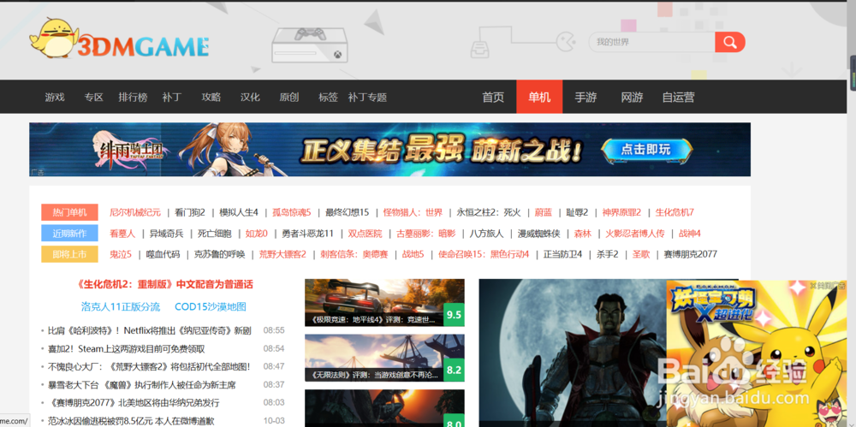This screenshot has width=856, height=427.
Task: Focus the search box showing 我的世界
Action: [651, 42]
